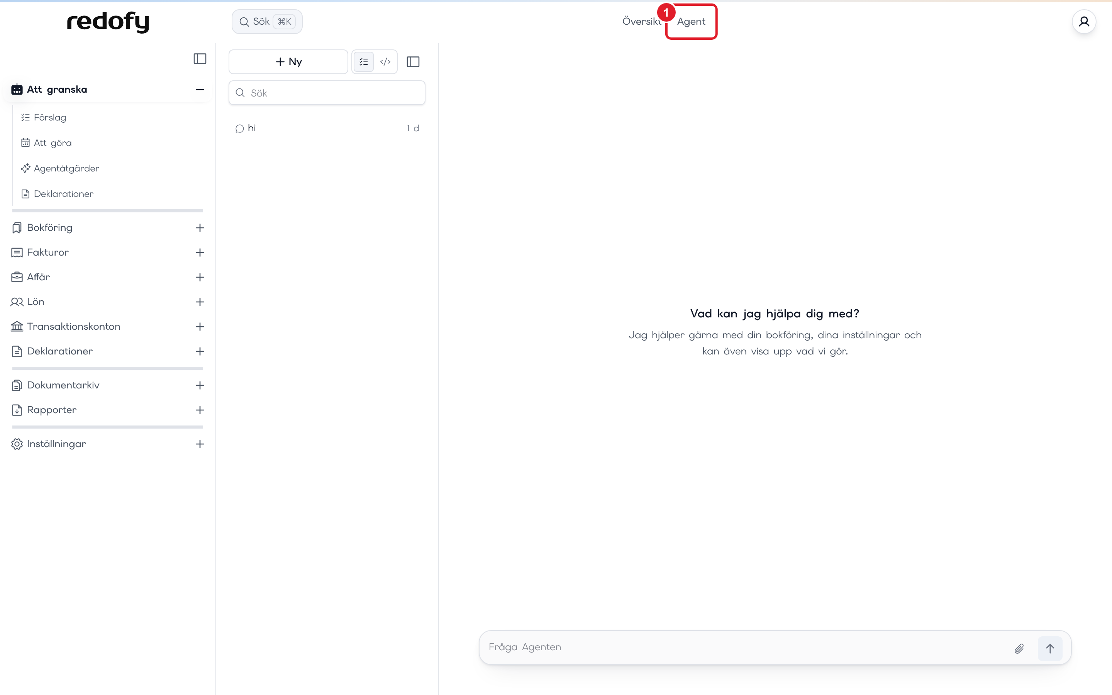Image resolution: width=1112 pixels, height=695 pixels.
Task: Click the Transaktionskonton bank icon
Action: (17, 327)
